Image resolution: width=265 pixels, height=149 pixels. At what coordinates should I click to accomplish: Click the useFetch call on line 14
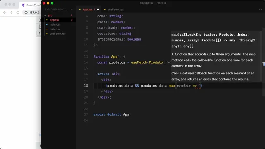click(x=139, y=62)
